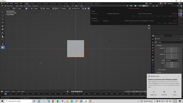Toggle highlighted outliner row eye visibility
183x103 pixels.
point(179,14)
